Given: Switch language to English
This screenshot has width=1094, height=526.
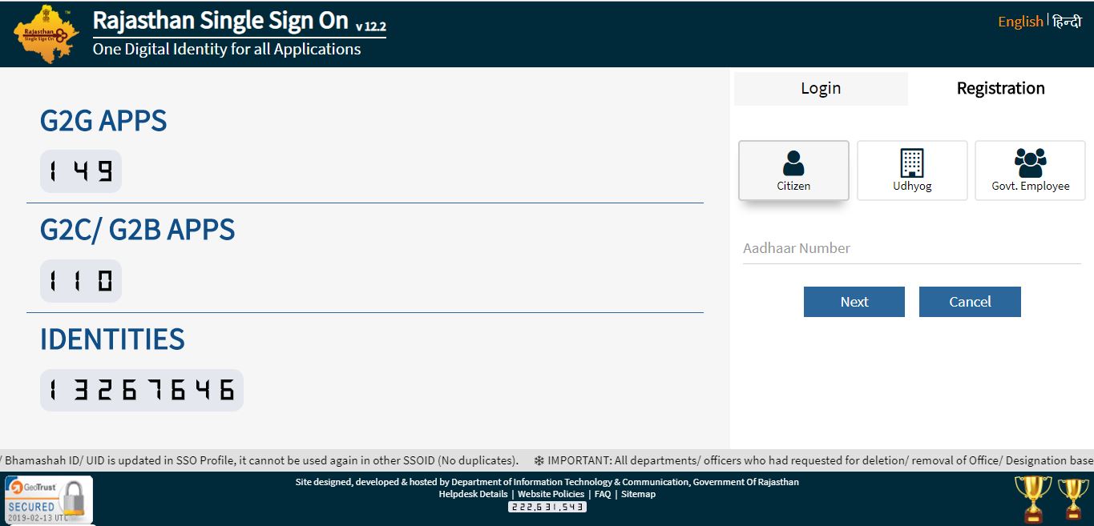Looking at the screenshot, I should pyautogui.click(x=1019, y=22).
